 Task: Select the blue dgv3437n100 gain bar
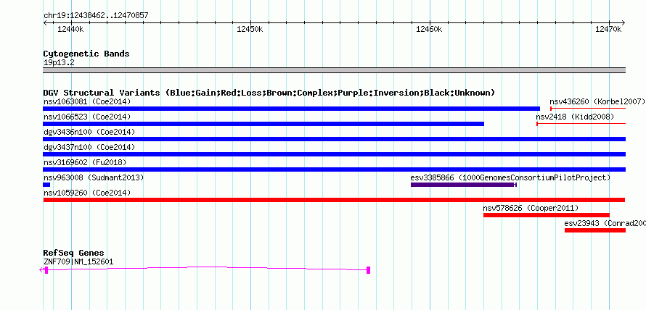coord(334,154)
